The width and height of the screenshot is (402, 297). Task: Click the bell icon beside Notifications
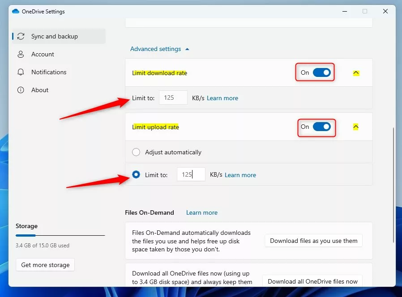click(21, 72)
